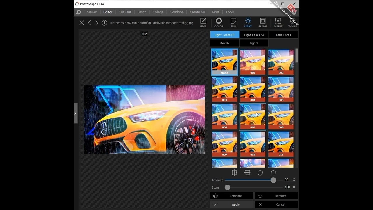The image size is (373, 210).
Task: Expand the left side panel arrow
Action: coord(75,113)
